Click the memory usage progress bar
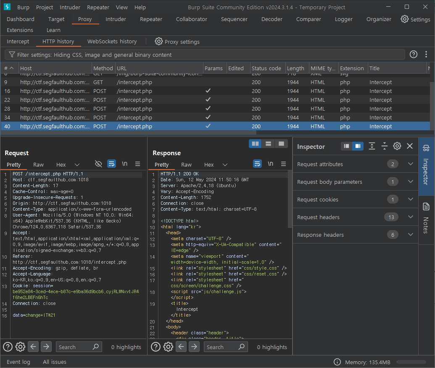 (x=411, y=362)
